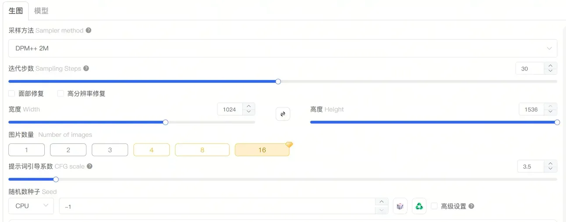Screen dimensions: 566x222
Task: Expand the DPM++ 2M sampler dropdown
Action: click(x=283, y=48)
